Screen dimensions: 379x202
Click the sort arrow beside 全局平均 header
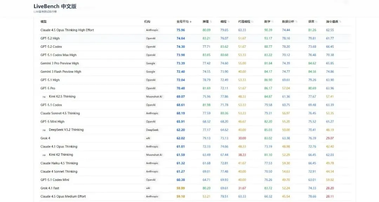coord(191,22)
